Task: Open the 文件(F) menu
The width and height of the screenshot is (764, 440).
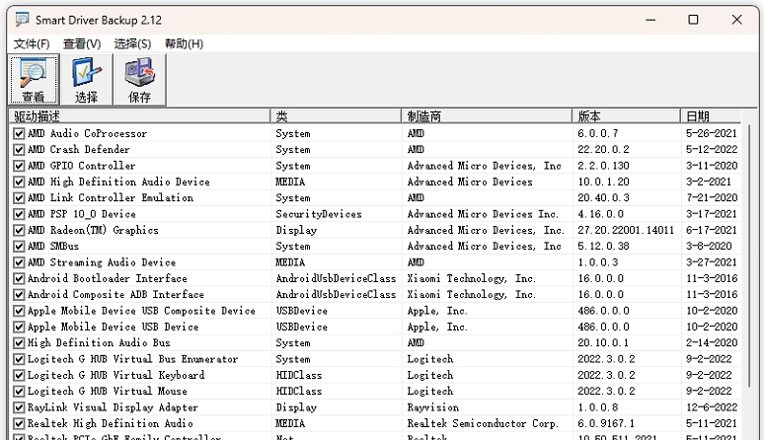Action: click(x=32, y=43)
